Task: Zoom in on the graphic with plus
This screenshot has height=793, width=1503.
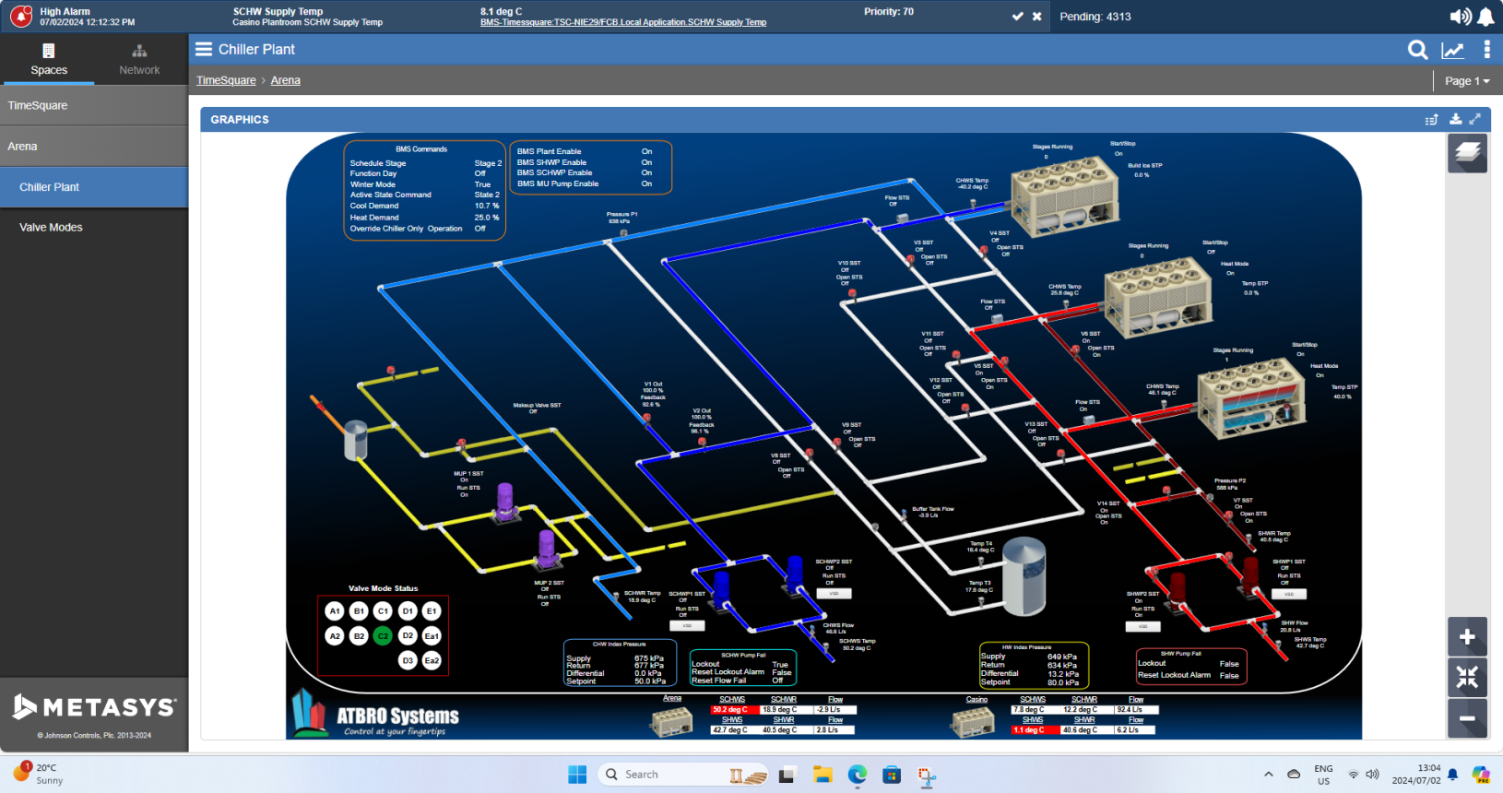Action: point(1467,637)
